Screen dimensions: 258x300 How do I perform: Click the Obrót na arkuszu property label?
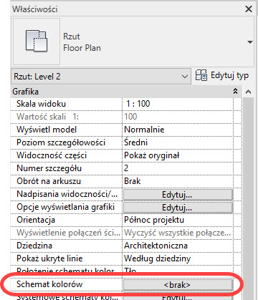point(49,181)
